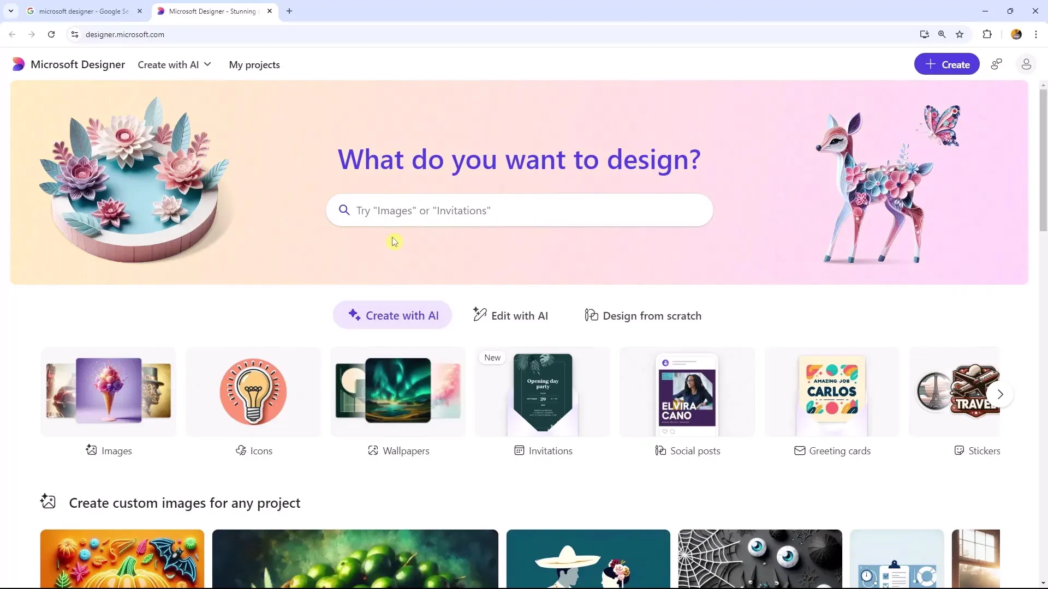1048x589 pixels.
Task: Click the Create button top right
Action: point(947,65)
